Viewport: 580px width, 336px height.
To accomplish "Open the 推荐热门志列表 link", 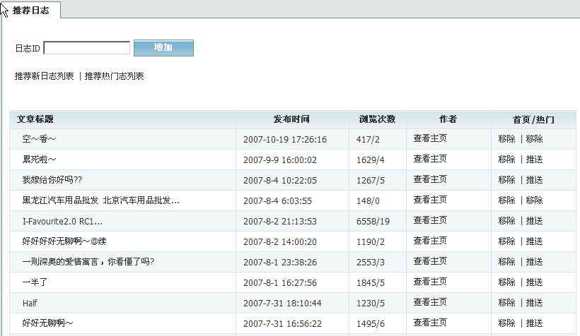I will tap(115, 76).
